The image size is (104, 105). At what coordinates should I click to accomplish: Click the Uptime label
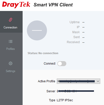(75, 22)
